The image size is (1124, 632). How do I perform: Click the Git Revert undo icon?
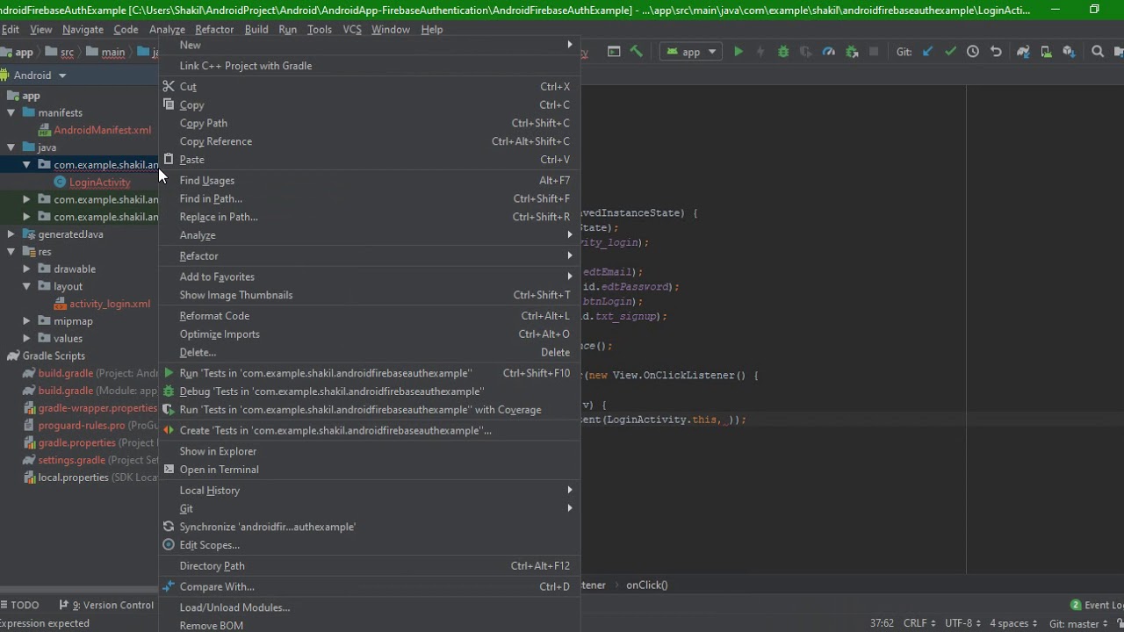(996, 52)
